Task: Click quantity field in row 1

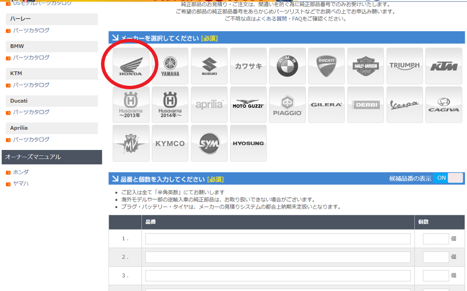Action: pyautogui.click(x=436, y=239)
